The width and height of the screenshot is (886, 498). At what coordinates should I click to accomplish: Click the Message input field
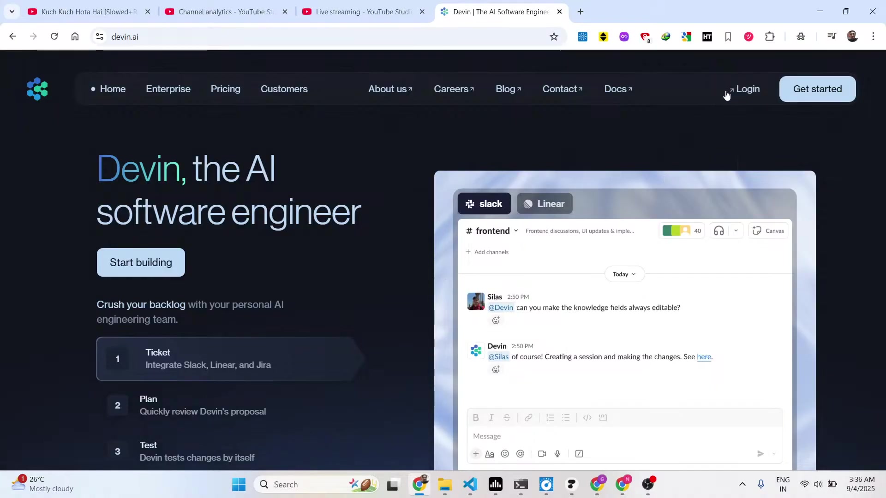pyautogui.click(x=625, y=436)
